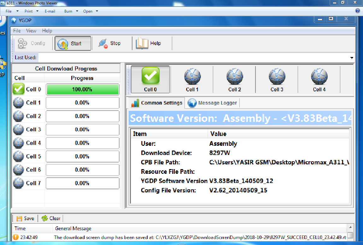The width and height of the screenshot is (363, 245).
Task: Switch to the Message Logger tab
Action: (x=212, y=103)
